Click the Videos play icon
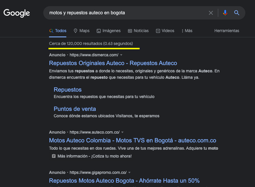 click(x=158, y=31)
